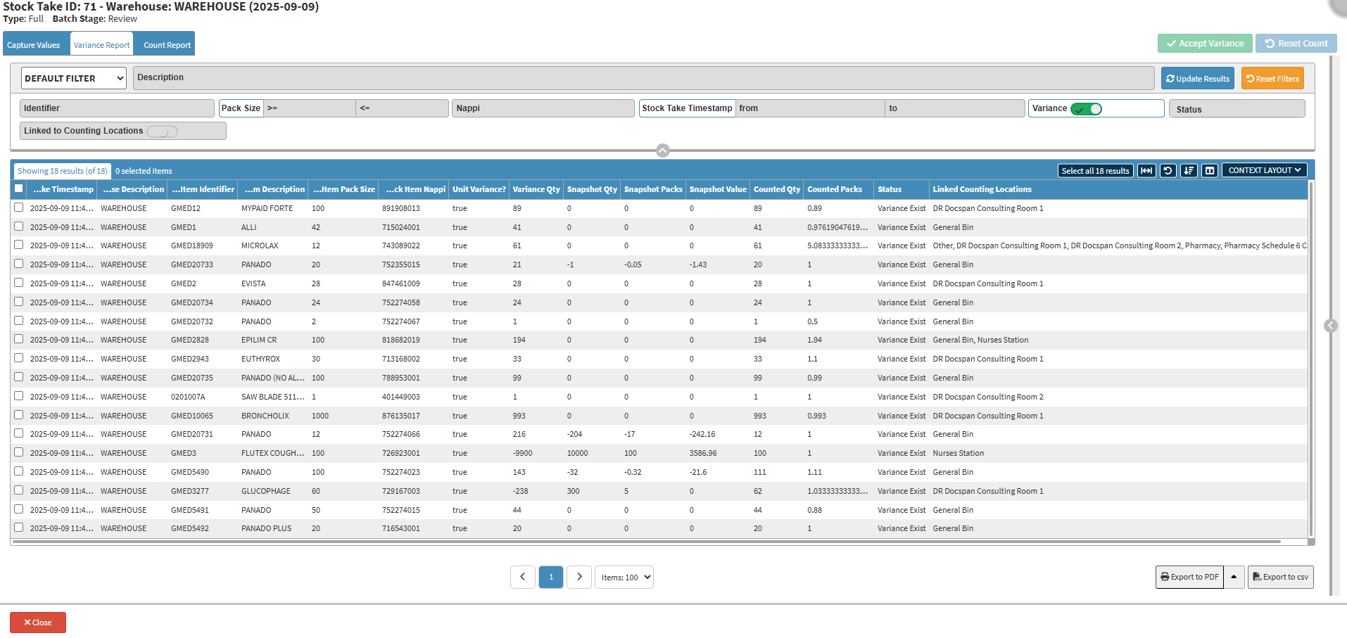Enable the Linked to Counting Locations toggle

click(x=163, y=132)
